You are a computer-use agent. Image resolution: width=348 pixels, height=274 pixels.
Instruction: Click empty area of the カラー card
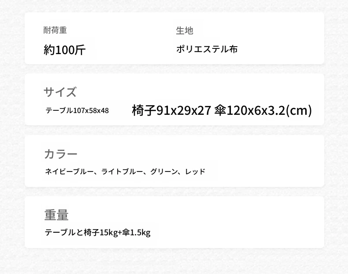point(267,162)
